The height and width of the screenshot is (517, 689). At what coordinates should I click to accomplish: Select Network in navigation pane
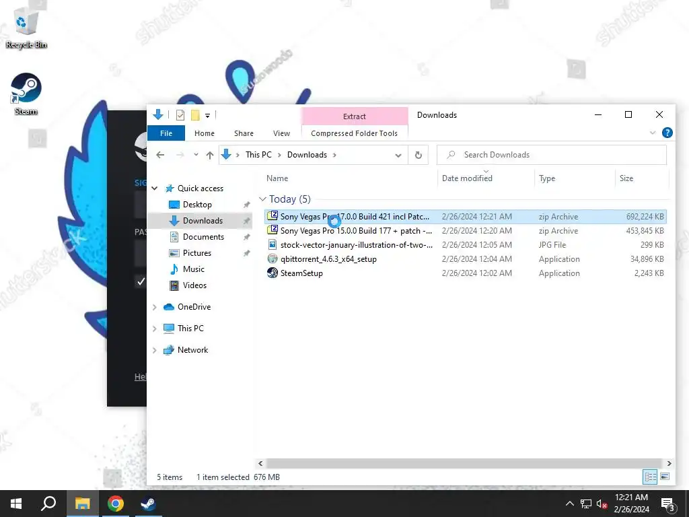tap(192, 350)
